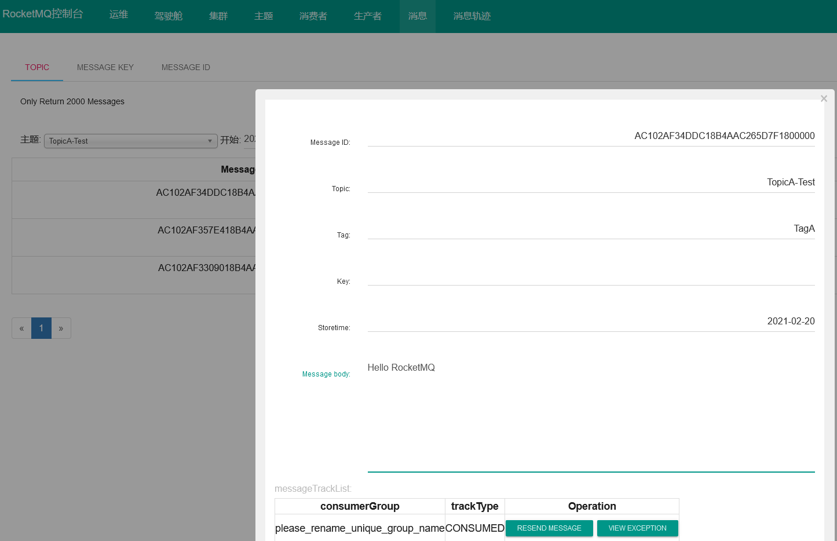Click the empty Key field
This screenshot has width=837, height=541.
(591, 275)
